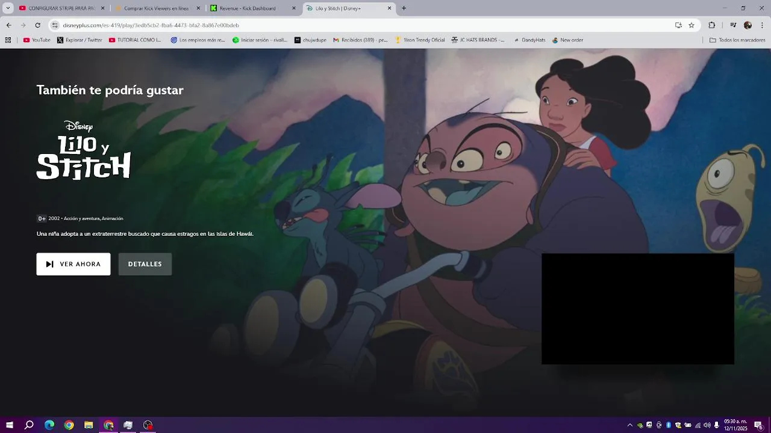Viewport: 771px width, 433px height.
Task: Open the gray app icon in taskbar
Action: pyautogui.click(x=128, y=425)
